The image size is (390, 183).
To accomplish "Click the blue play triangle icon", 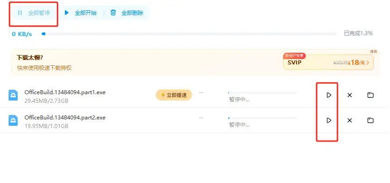I will click(x=67, y=13).
